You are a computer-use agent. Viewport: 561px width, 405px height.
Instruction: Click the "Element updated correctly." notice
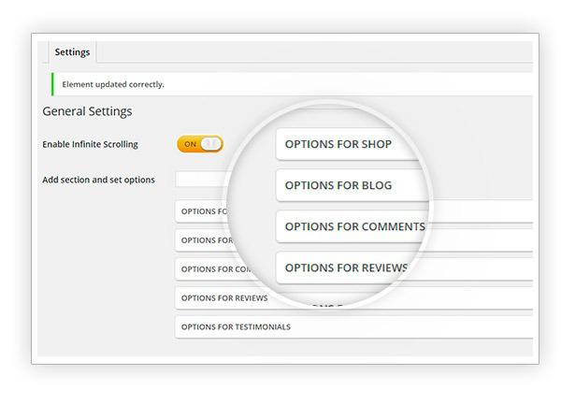(113, 84)
